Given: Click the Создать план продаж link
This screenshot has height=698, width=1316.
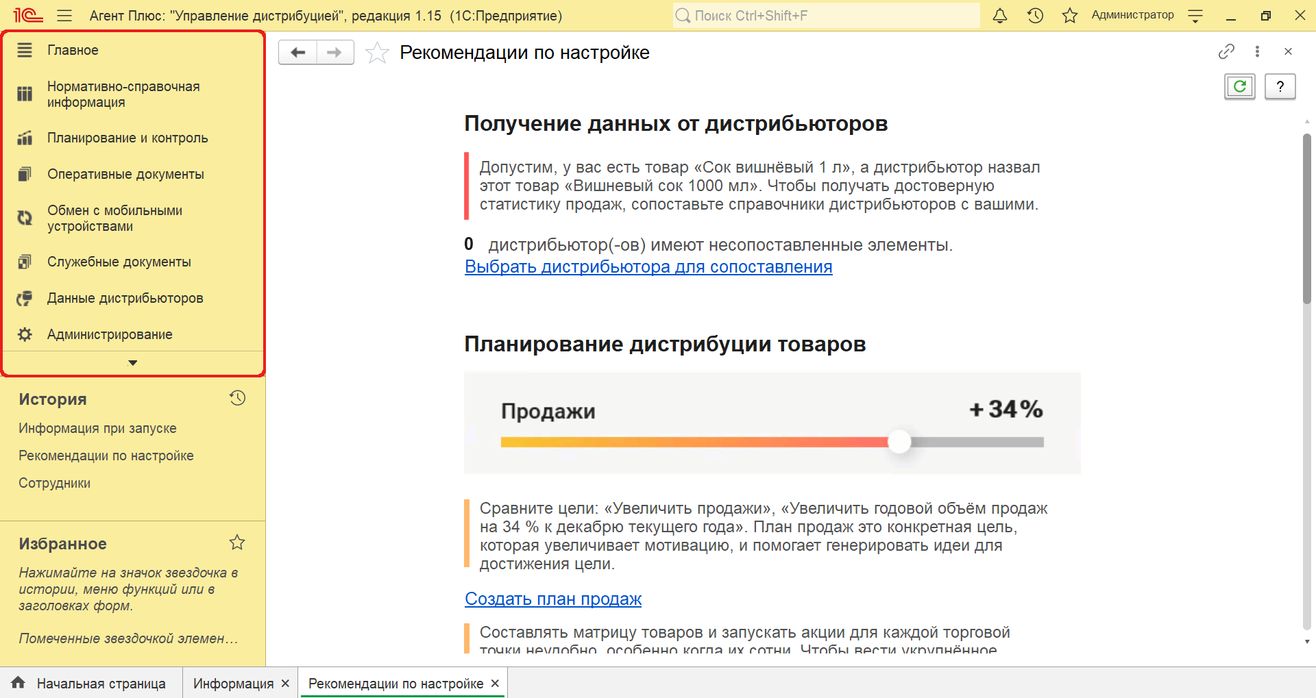Looking at the screenshot, I should click(x=552, y=599).
